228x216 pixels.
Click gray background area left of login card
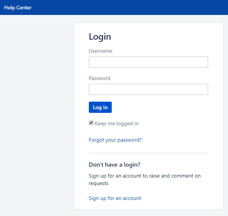36,116
